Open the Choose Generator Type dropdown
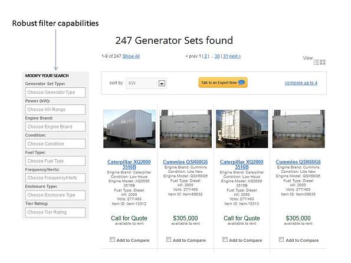Image resolution: width=351 pixels, height=263 pixels. point(55,93)
